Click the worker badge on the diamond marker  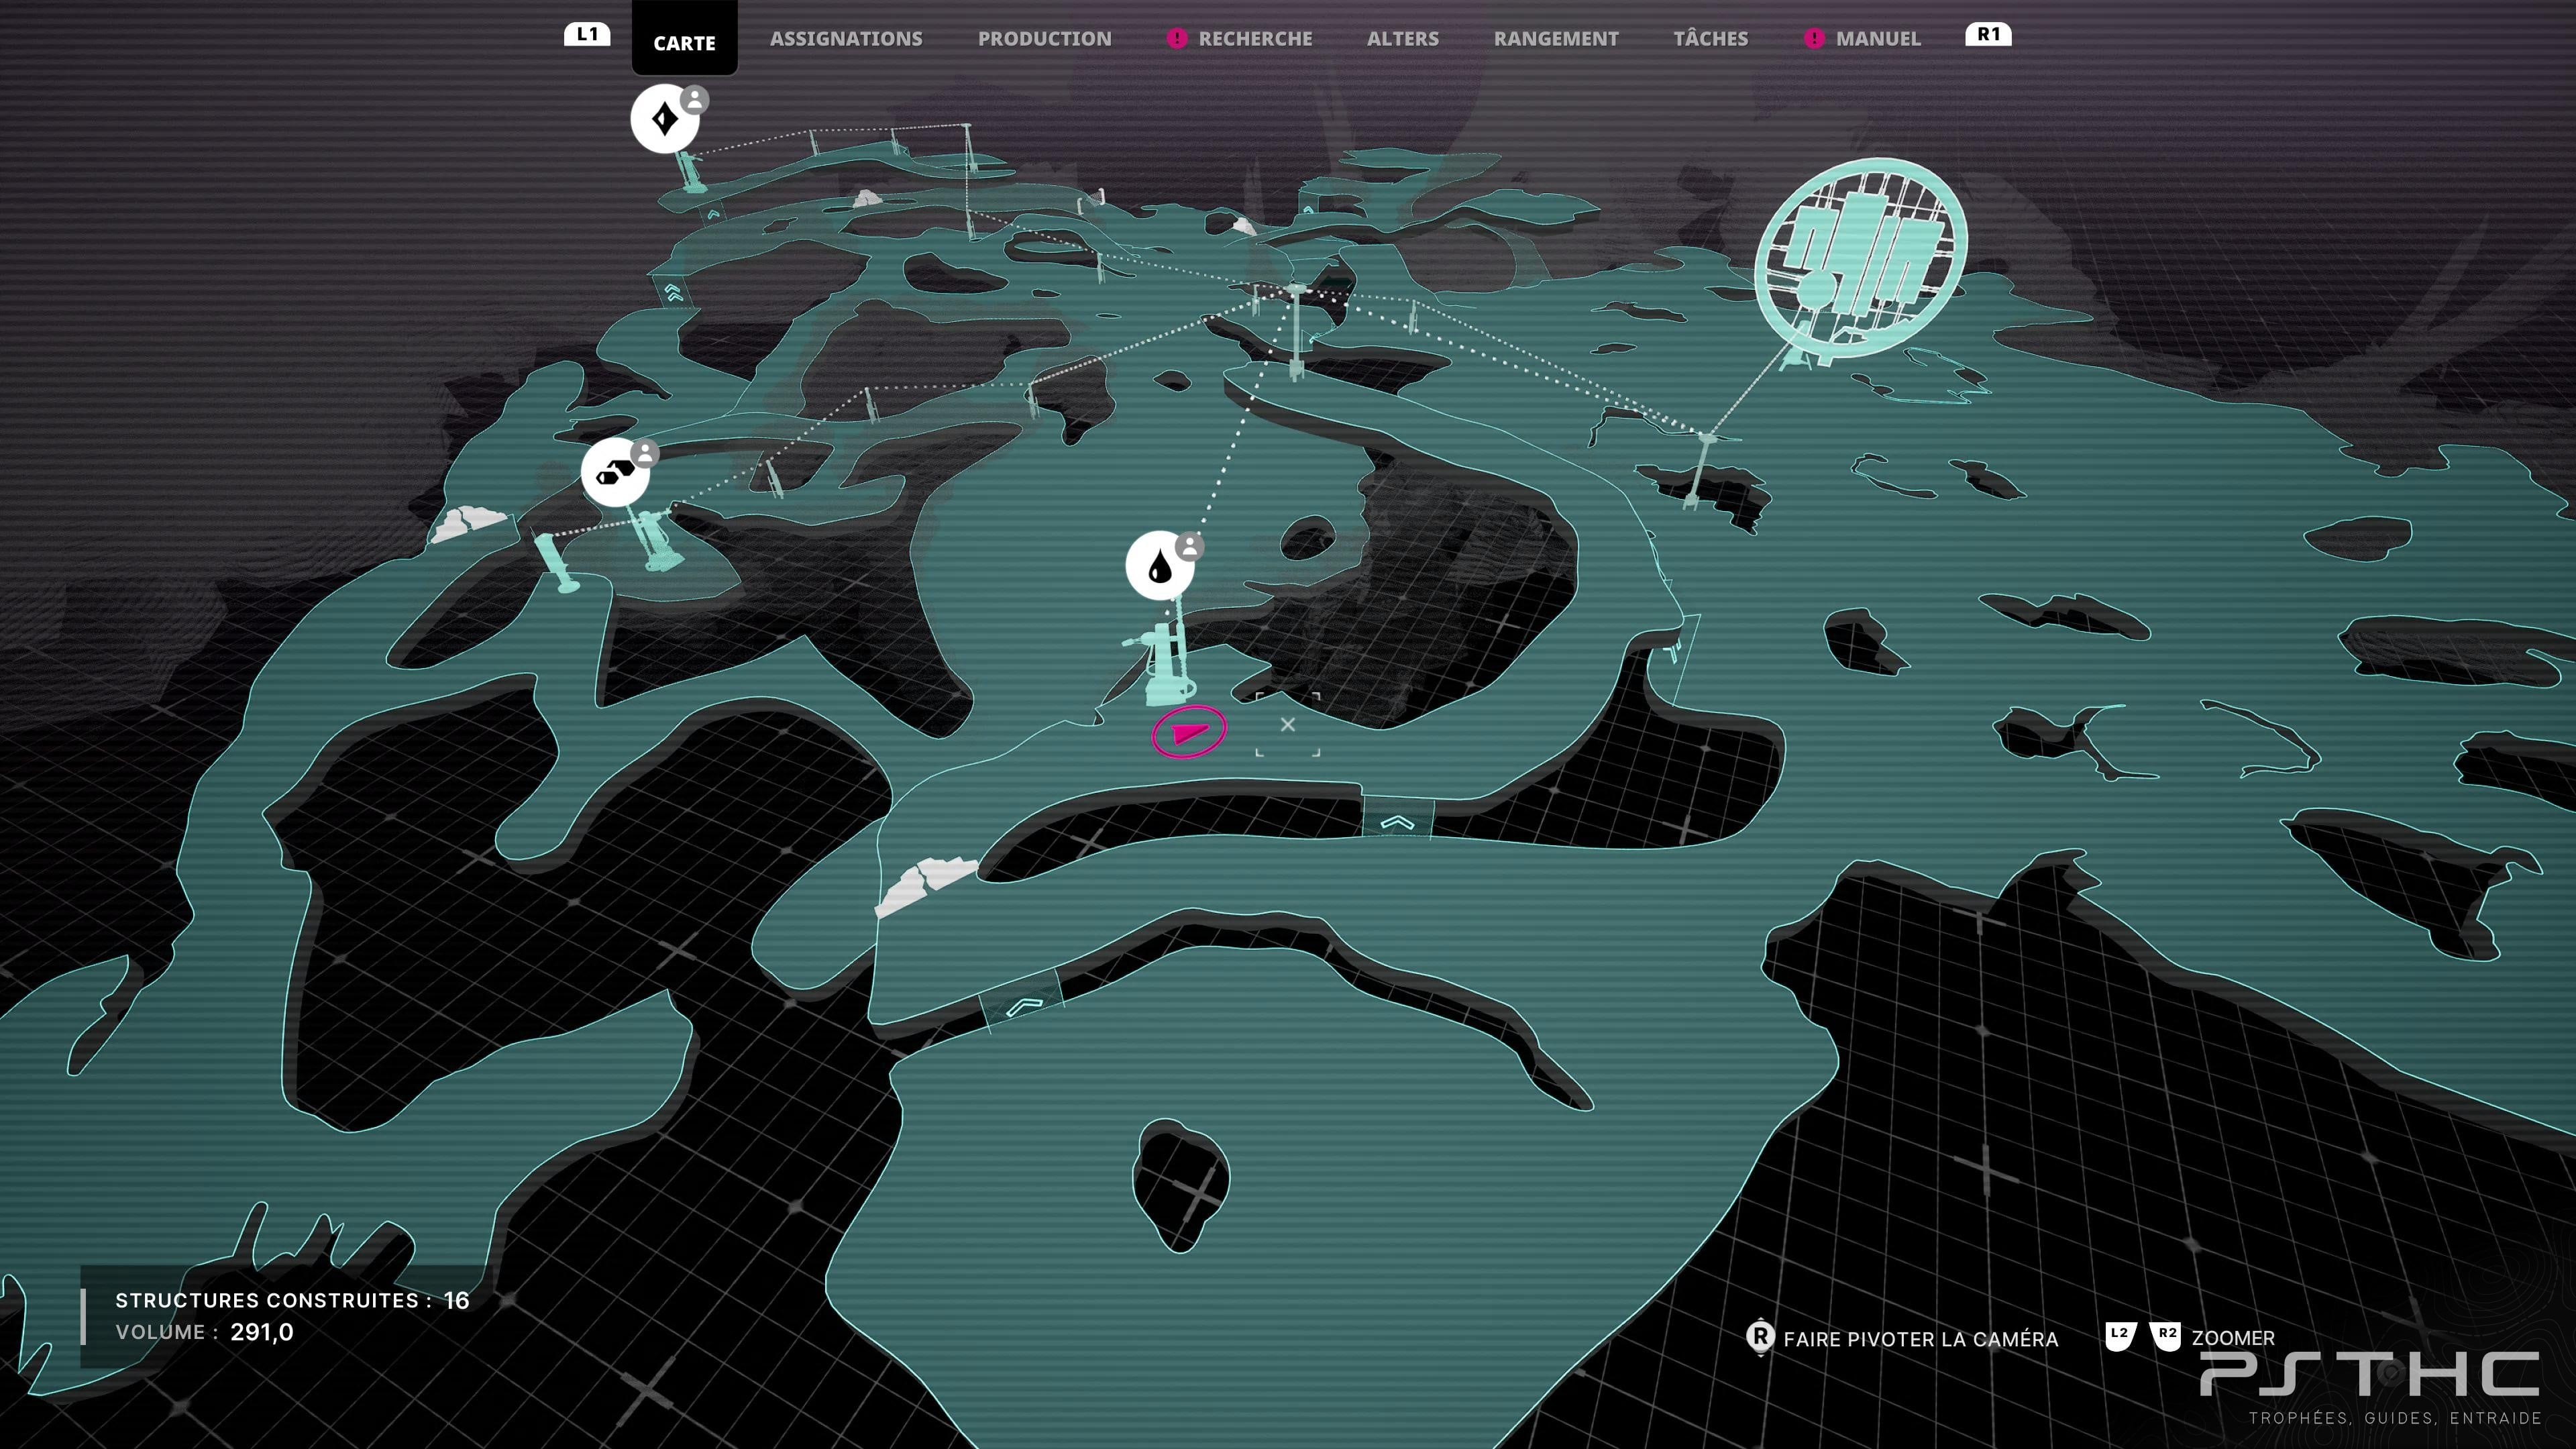point(695,99)
